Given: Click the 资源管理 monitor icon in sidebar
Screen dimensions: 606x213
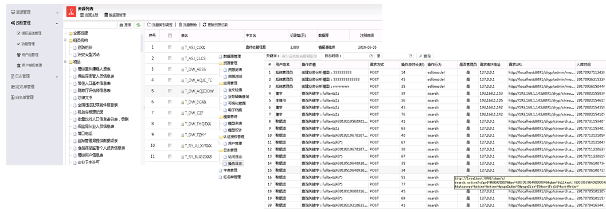Looking at the screenshot, I should tap(13, 13).
